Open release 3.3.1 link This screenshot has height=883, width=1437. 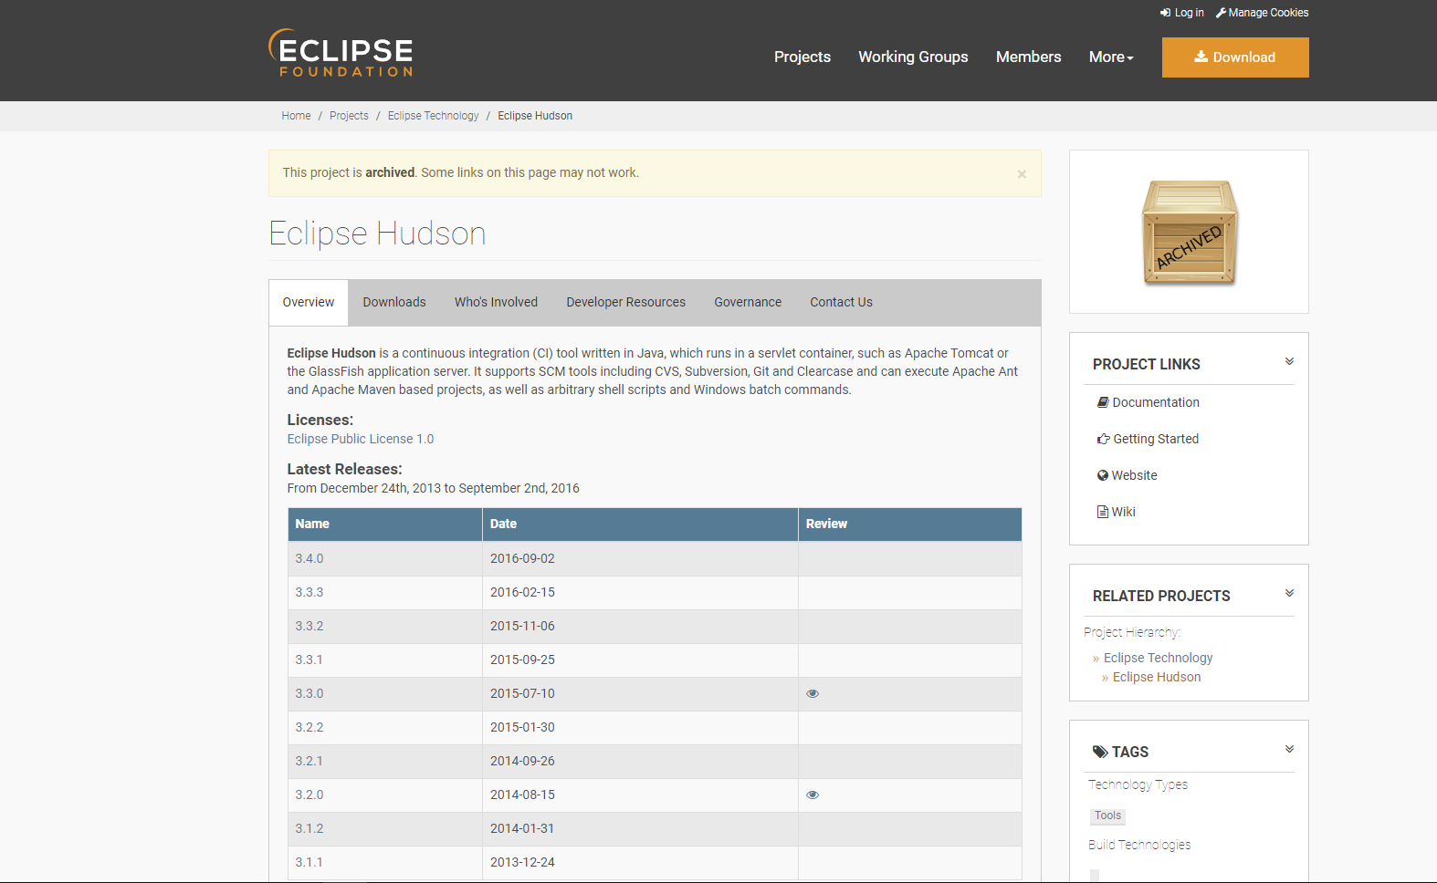(x=309, y=660)
